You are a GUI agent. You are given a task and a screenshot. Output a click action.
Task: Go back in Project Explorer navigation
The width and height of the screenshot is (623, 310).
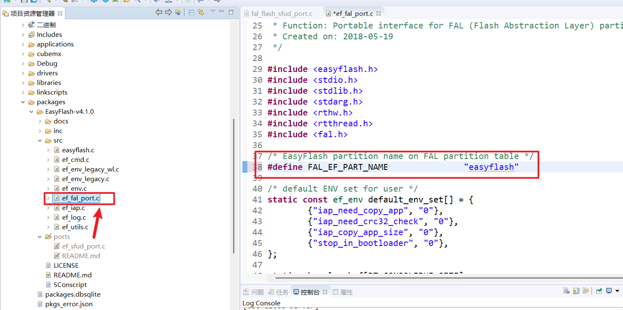tap(159, 13)
